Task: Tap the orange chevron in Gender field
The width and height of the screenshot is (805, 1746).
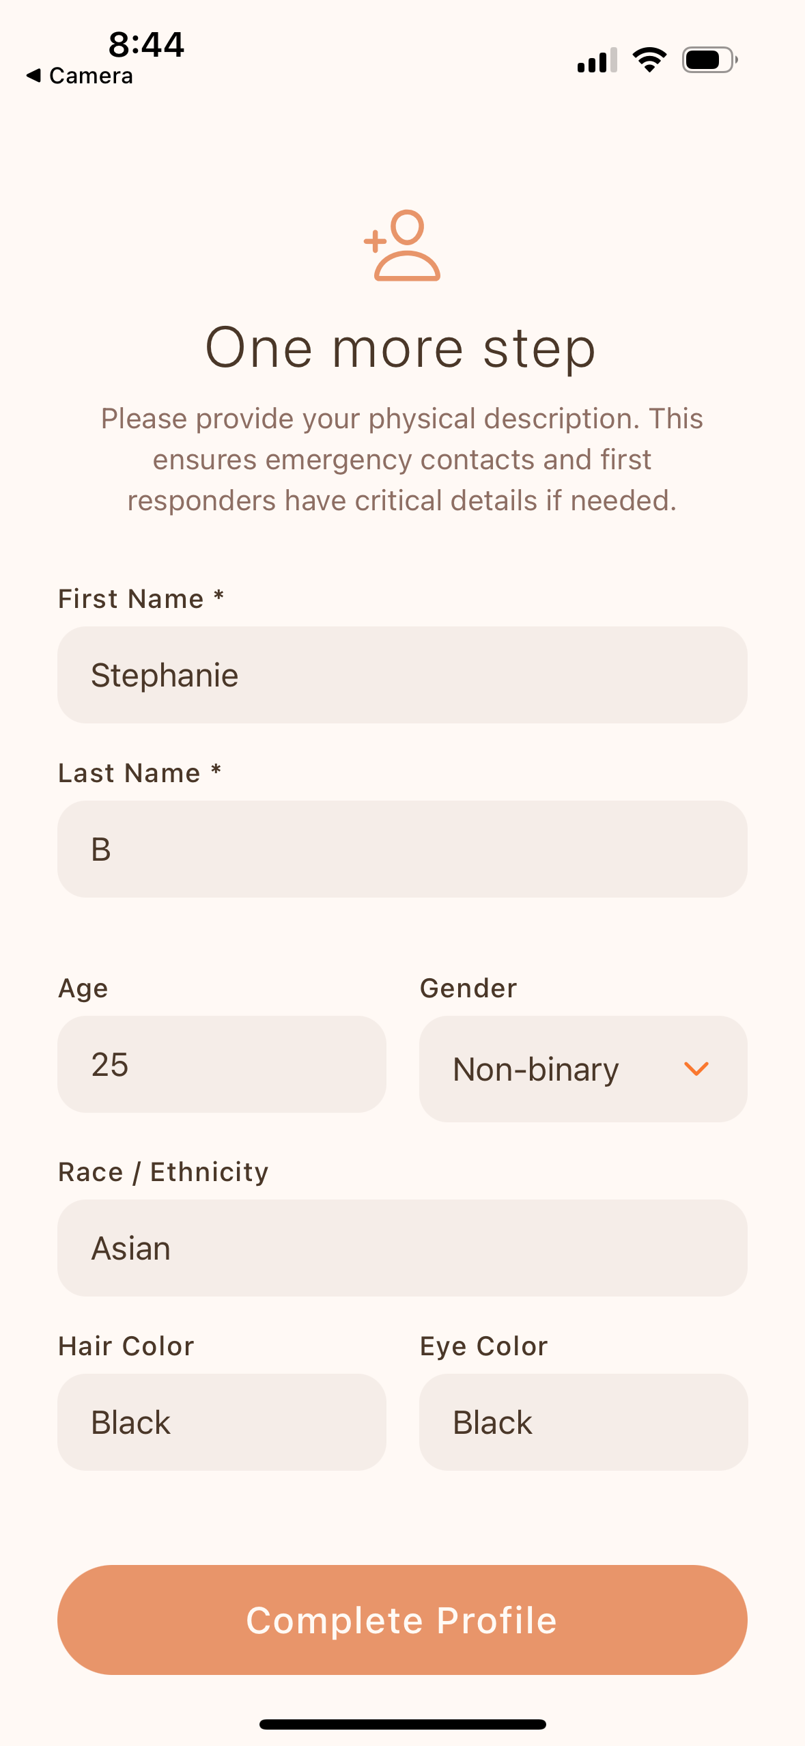Action: 696,1069
